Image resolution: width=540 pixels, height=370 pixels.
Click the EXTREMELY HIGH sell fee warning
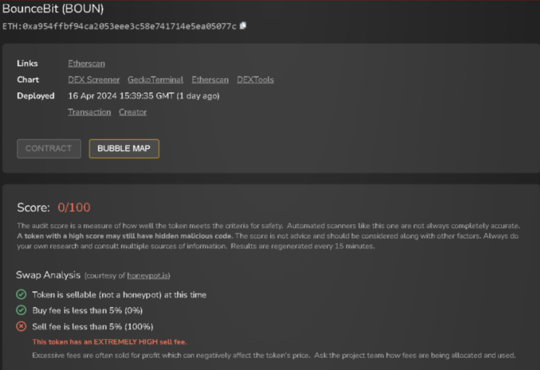[x=109, y=342]
